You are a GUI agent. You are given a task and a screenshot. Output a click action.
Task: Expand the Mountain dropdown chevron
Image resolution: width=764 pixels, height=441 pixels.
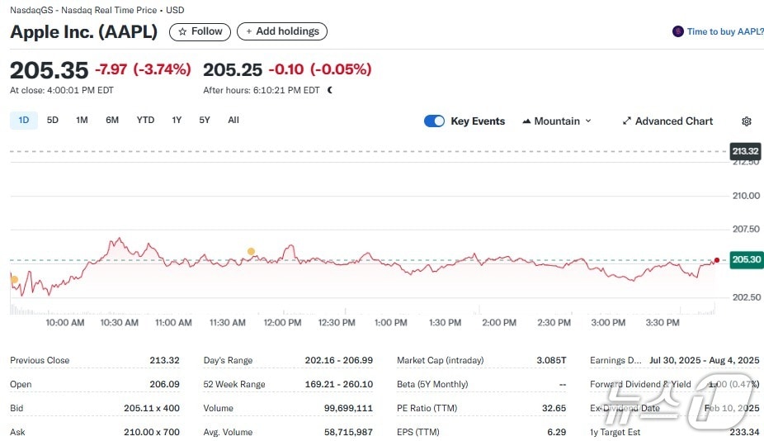click(x=588, y=121)
